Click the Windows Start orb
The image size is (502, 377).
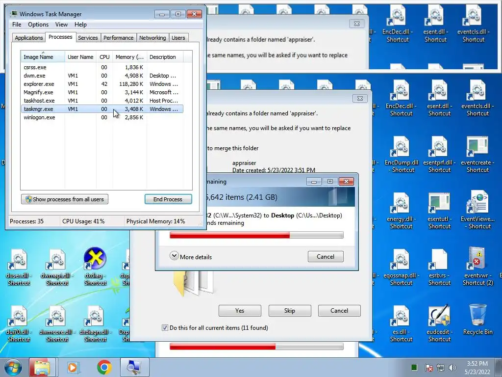13,367
